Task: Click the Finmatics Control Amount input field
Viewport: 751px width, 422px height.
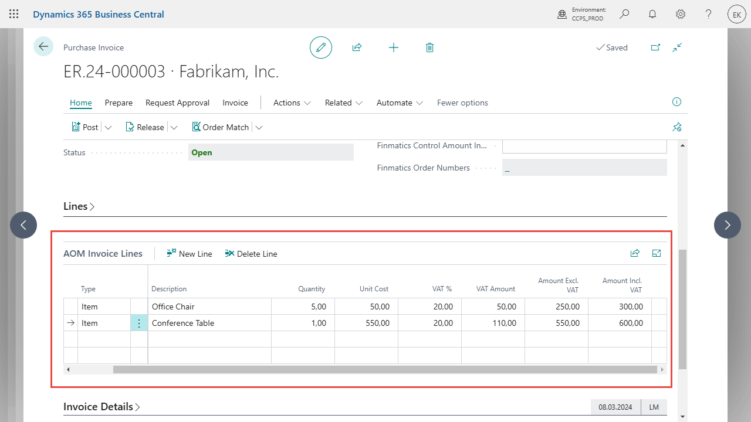Action: pyautogui.click(x=584, y=146)
